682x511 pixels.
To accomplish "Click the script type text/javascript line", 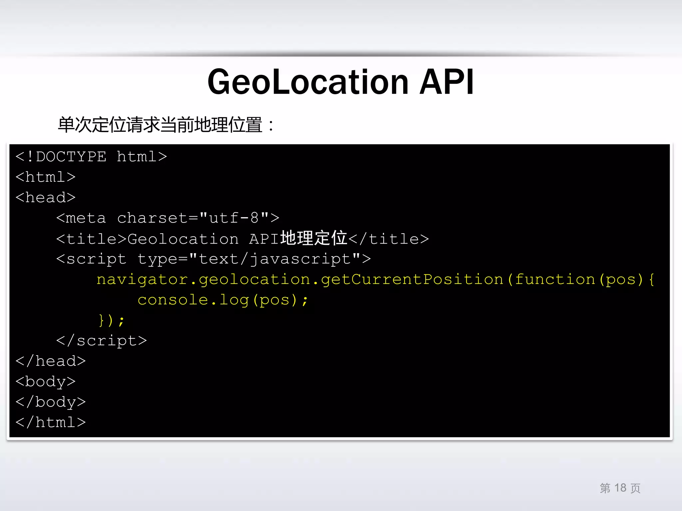I will (x=213, y=259).
